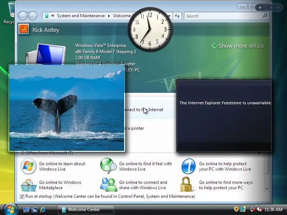This screenshot has height=215, width=287.
Task: Open the Start menu orb
Action: 10,209
